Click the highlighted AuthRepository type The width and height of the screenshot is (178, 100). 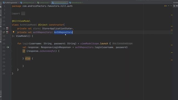coord(63,32)
